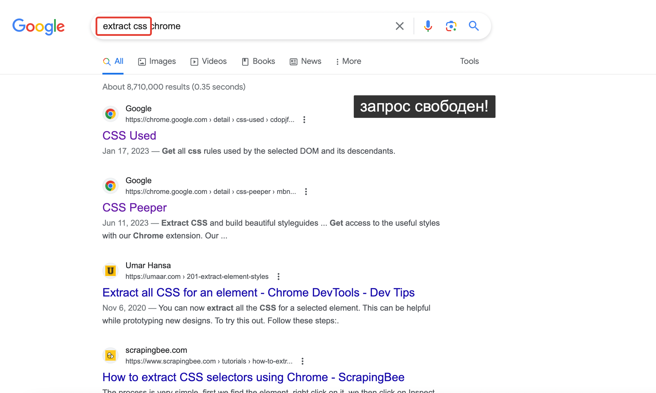The image size is (656, 393).
Task: Open three-dot menu for Umar Hansa result
Action: (278, 277)
